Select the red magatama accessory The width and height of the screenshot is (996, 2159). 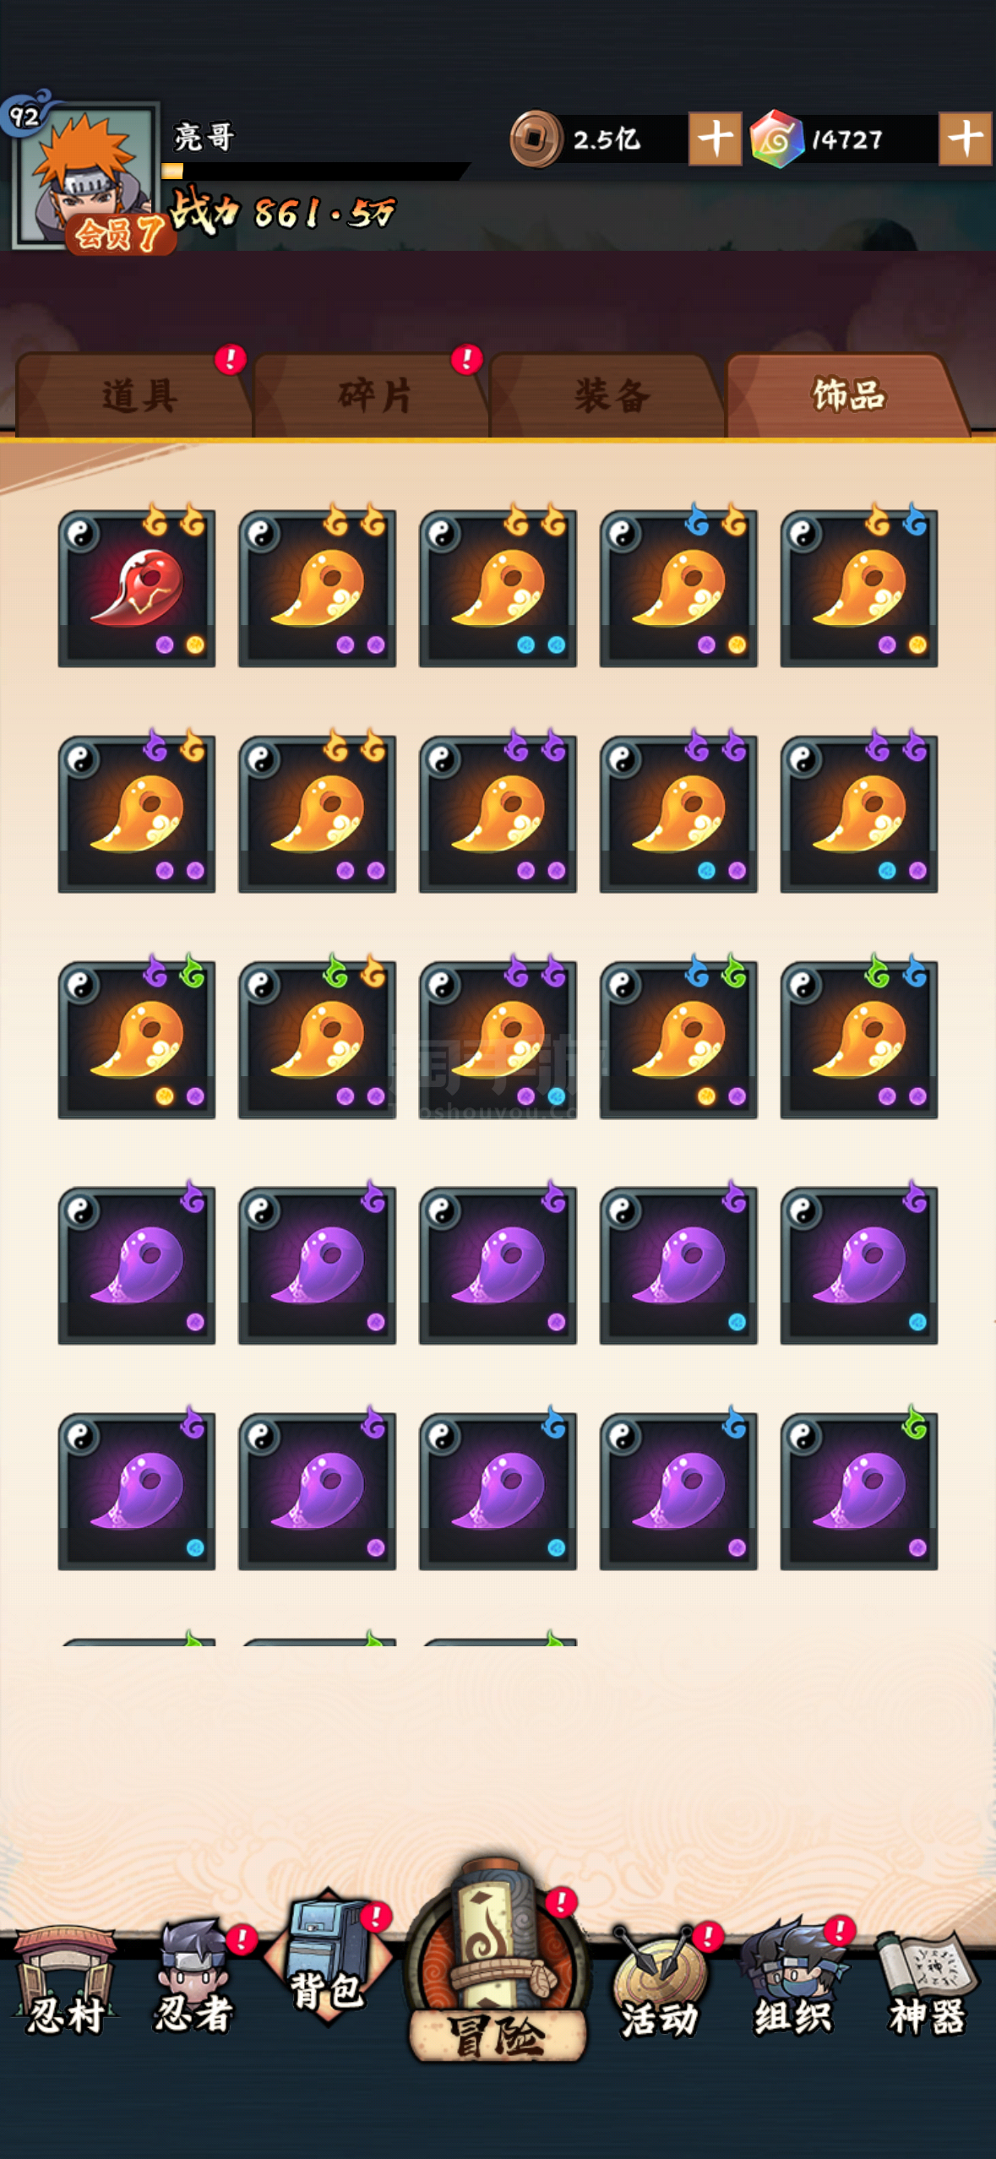point(137,589)
